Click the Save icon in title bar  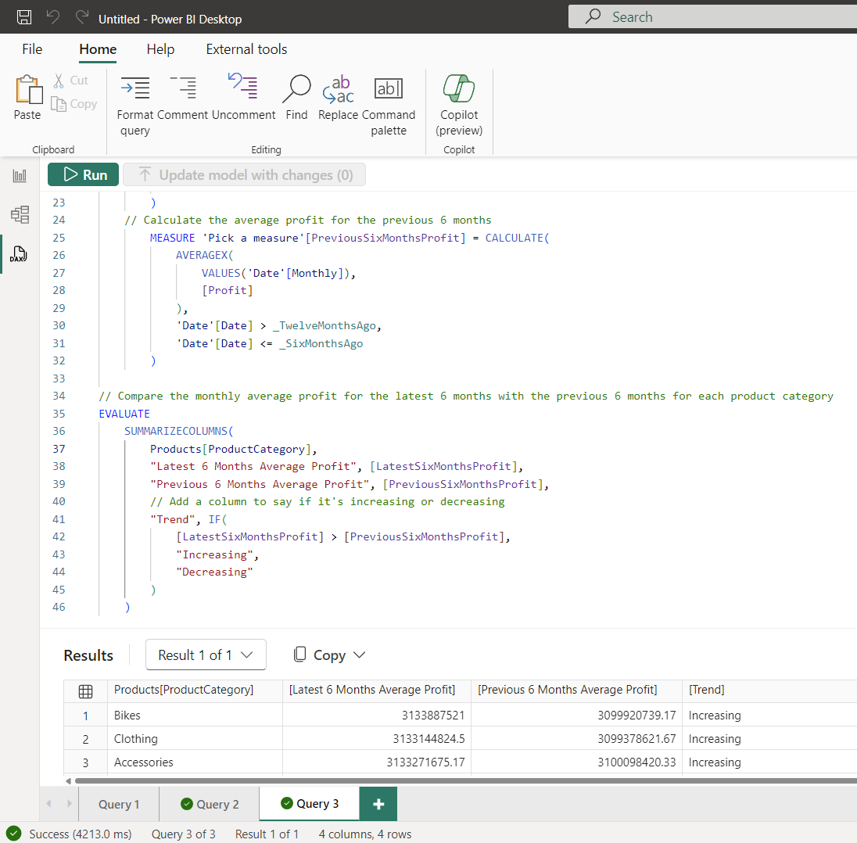tap(24, 17)
